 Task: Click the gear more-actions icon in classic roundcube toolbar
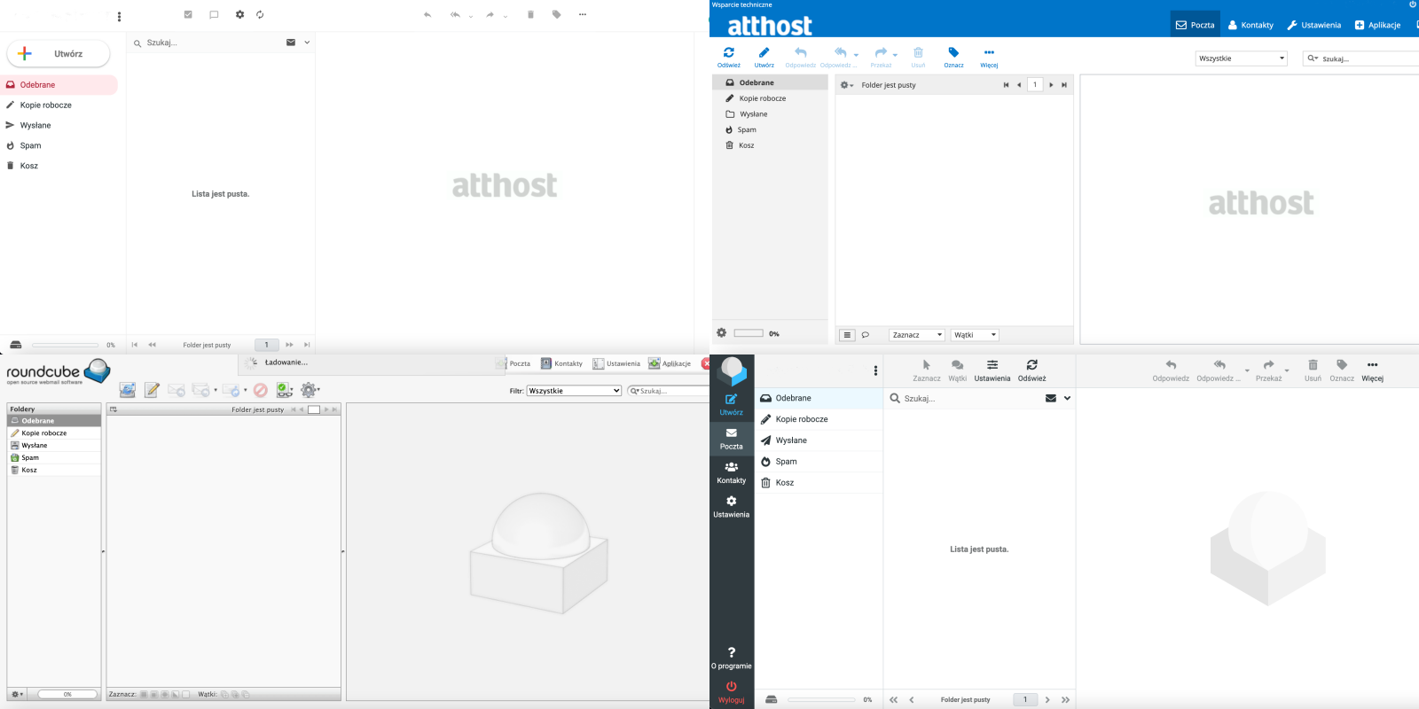[x=309, y=390]
